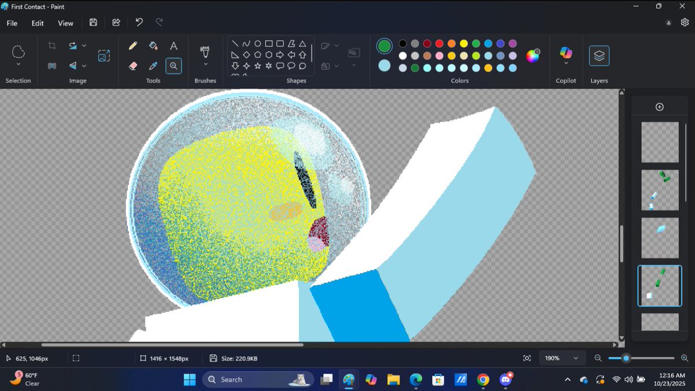Pick the Oval shape
This screenshot has width=695, height=391.
258,43
